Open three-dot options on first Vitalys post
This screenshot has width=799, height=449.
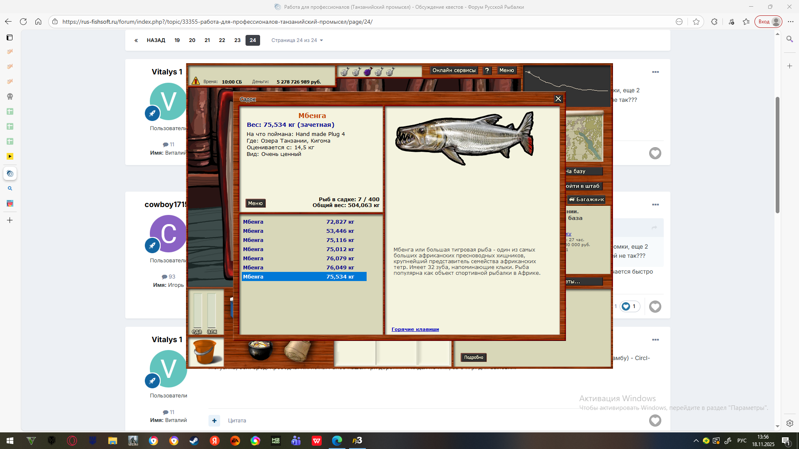655,72
